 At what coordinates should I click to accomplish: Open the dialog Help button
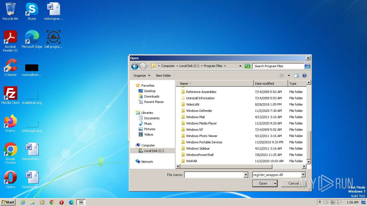(x=304, y=76)
